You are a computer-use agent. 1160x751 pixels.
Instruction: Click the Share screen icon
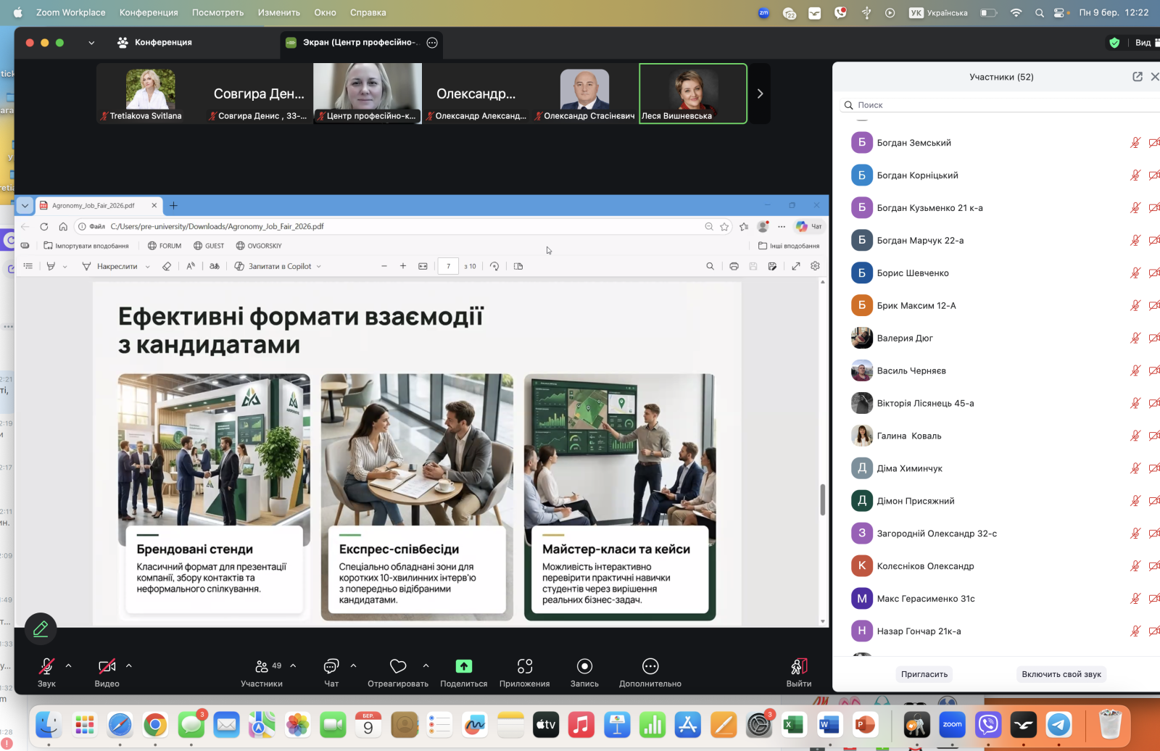(463, 666)
